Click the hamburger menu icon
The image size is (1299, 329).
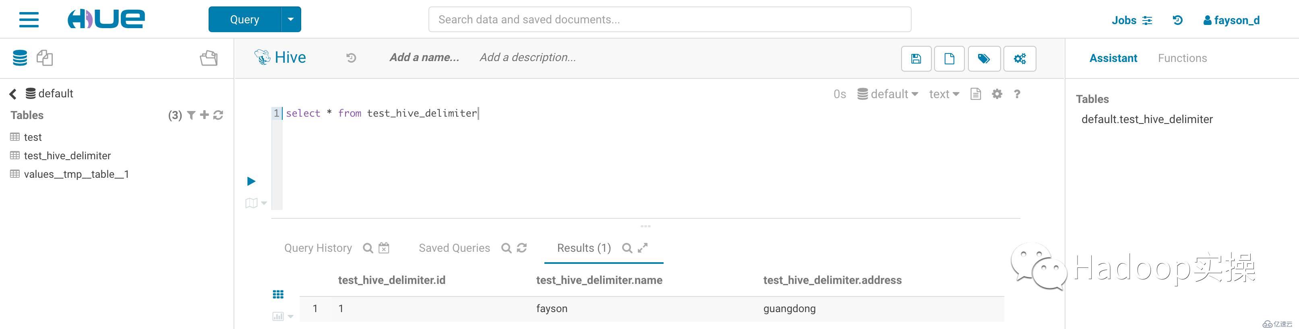pyautogui.click(x=29, y=20)
